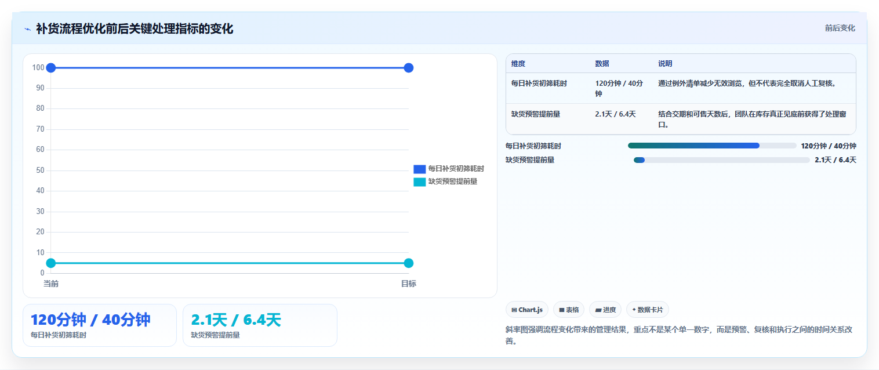Select the blue data point at 当前
The height and width of the screenshot is (370, 879).
(50, 68)
